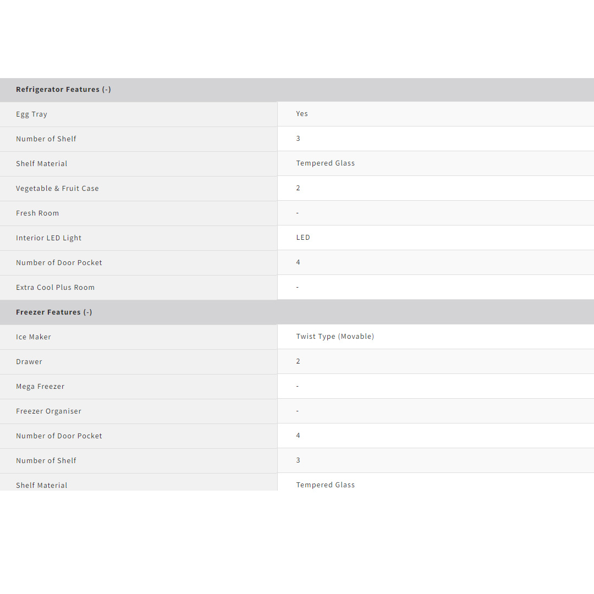Select Number of Door Pocket under Refrigerator Features
Viewport: 594px width, 594px height.
(x=59, y=263)
